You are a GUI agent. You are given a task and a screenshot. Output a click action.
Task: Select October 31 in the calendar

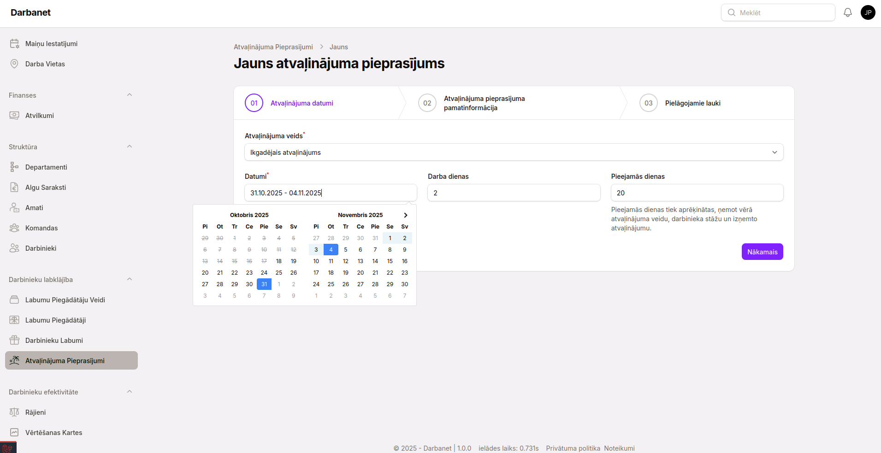(x=264, y=284)
